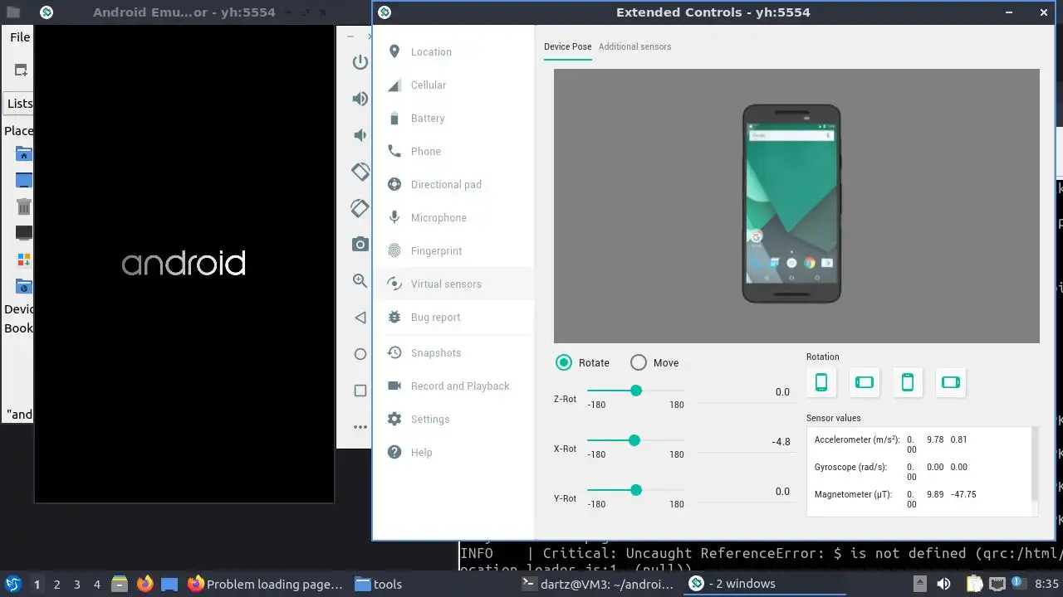Open file manager from taskbar drawer icon
1063x597 pixels.
pyautogui.click(x=120, y=584)
